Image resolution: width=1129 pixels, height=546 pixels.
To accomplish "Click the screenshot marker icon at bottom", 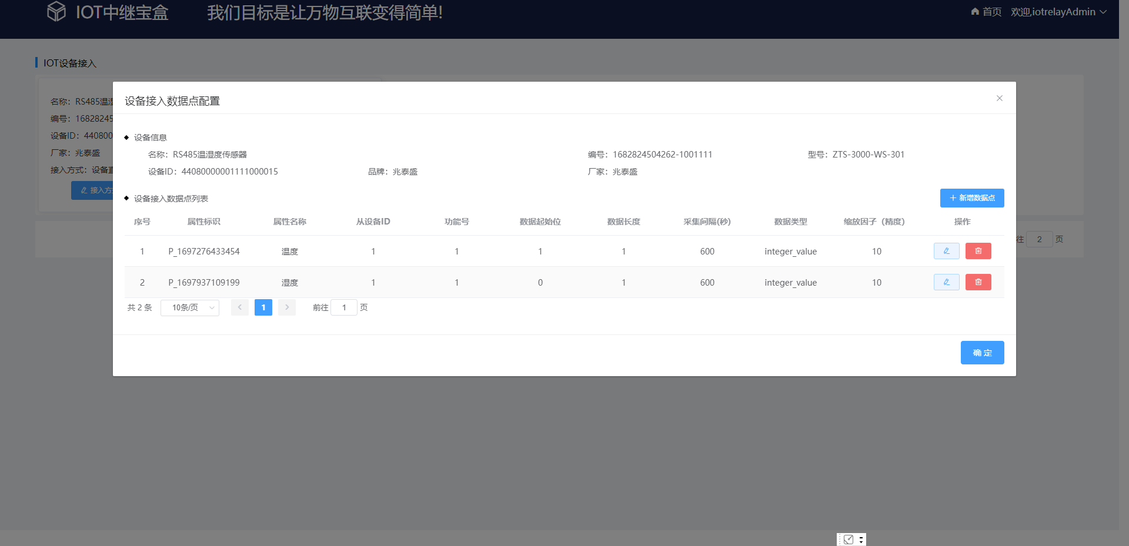I will pyautogui.click(x=849, y=539).
